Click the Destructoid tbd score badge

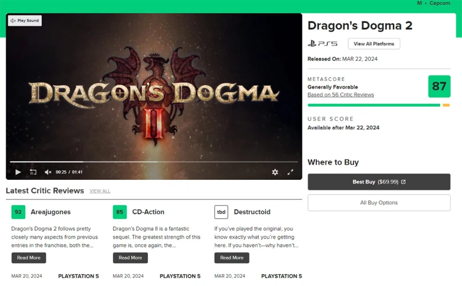click(221, 212)
